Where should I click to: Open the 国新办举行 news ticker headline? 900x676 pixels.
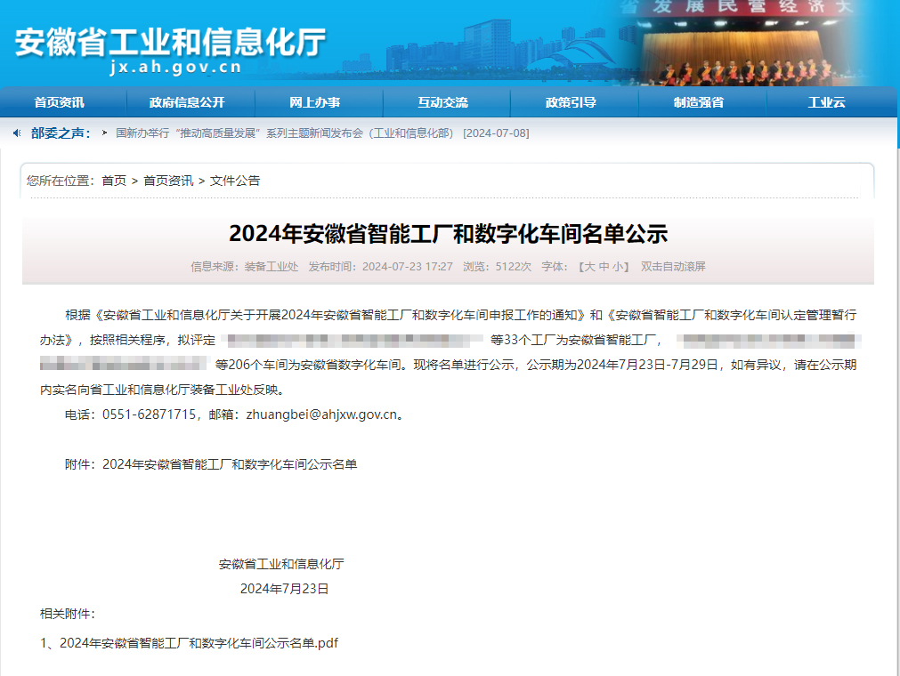[284, 133]
